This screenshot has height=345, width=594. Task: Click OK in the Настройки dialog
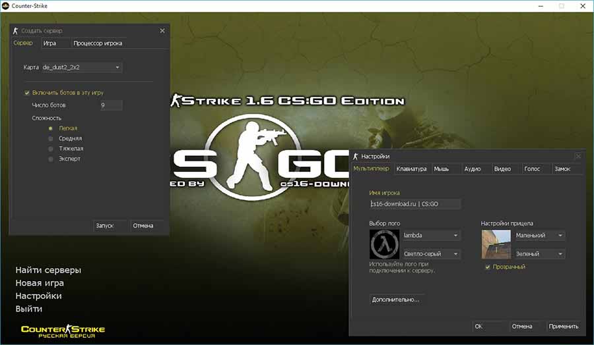coord(488,326)
